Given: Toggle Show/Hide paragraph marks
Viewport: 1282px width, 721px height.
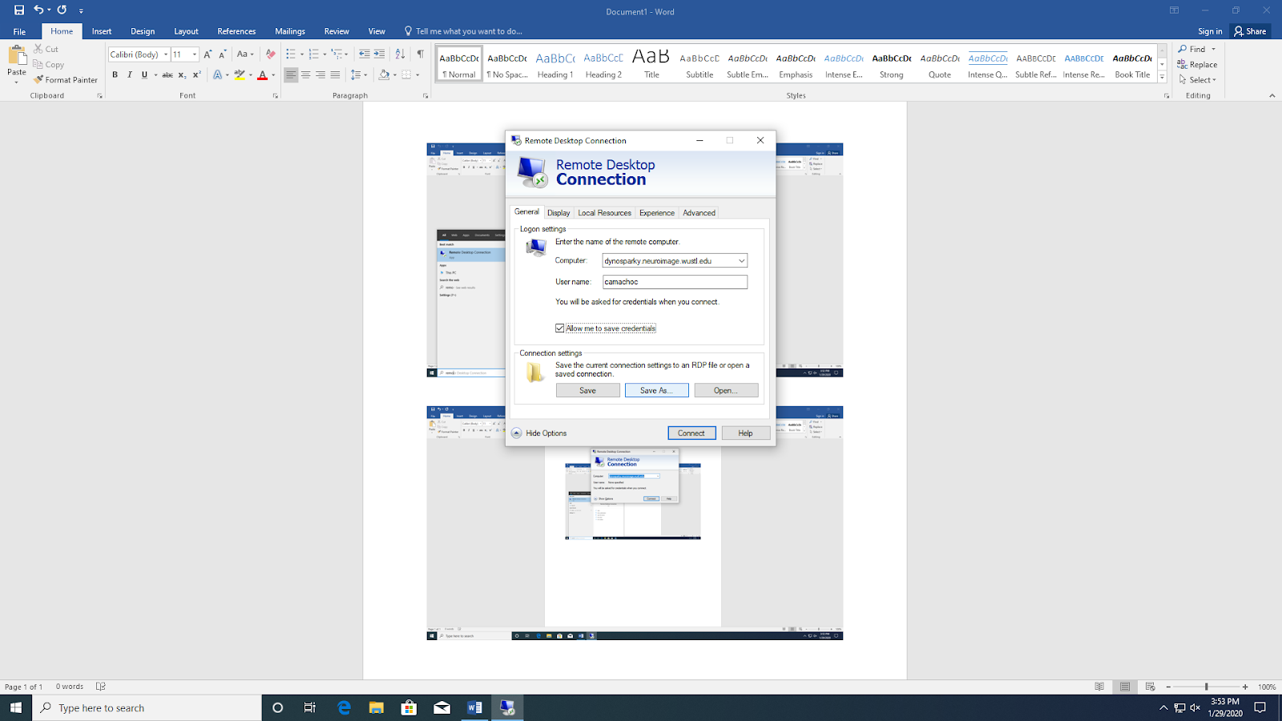Looking at the screenshot, I should (420, 54).
